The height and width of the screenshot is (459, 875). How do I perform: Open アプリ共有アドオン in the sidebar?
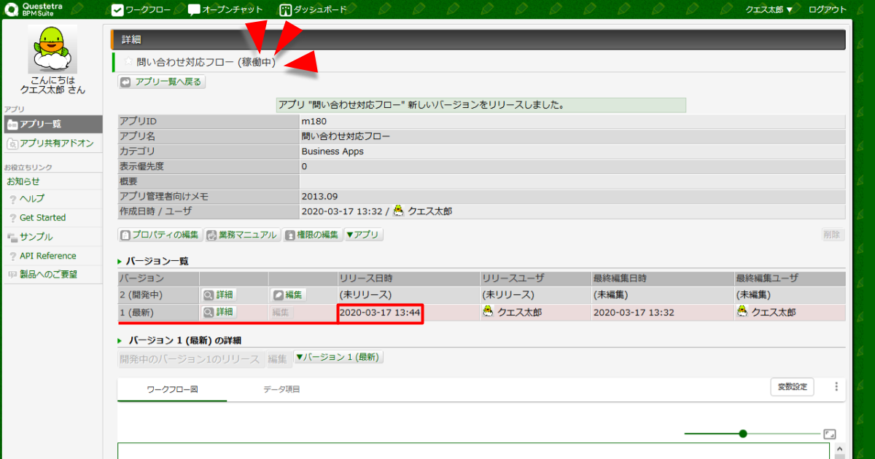point(52,144)
